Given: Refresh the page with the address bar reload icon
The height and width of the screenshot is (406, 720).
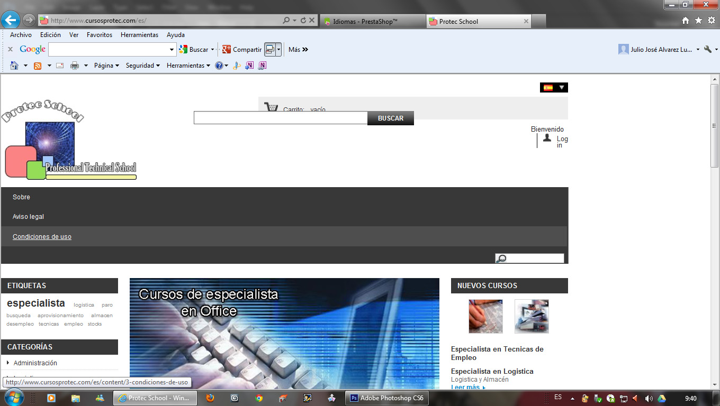Looking at the screenshot, I should [303, 21].
